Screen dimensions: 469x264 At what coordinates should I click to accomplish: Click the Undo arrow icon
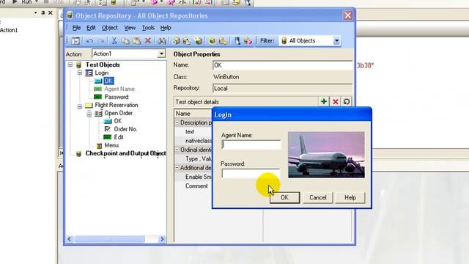coord(89,41)
